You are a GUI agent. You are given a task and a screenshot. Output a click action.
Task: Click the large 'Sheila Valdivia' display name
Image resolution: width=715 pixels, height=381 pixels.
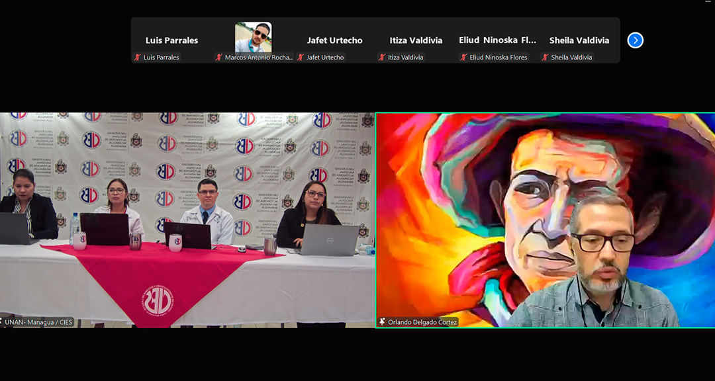(579, 40)
